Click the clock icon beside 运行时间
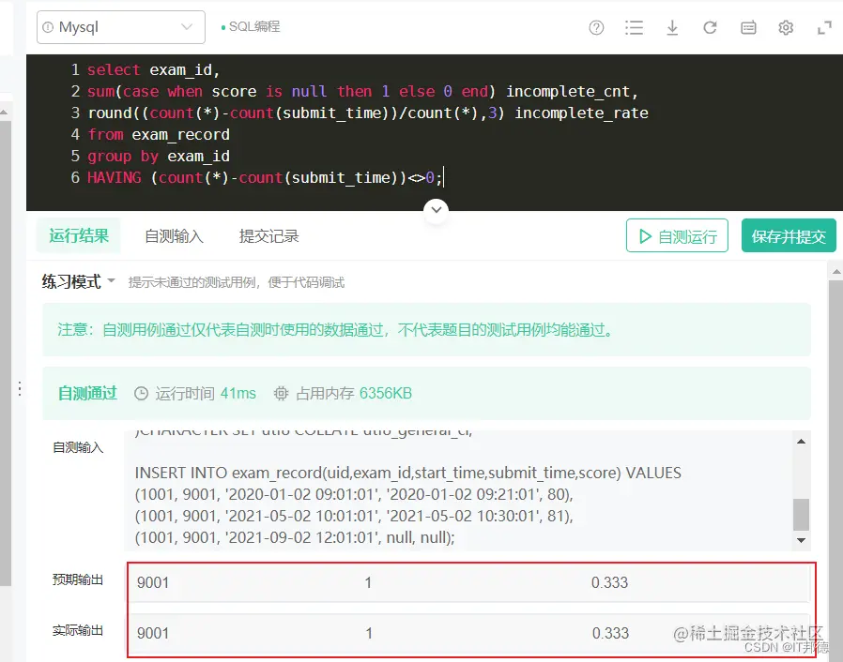 tap(141, 394)
